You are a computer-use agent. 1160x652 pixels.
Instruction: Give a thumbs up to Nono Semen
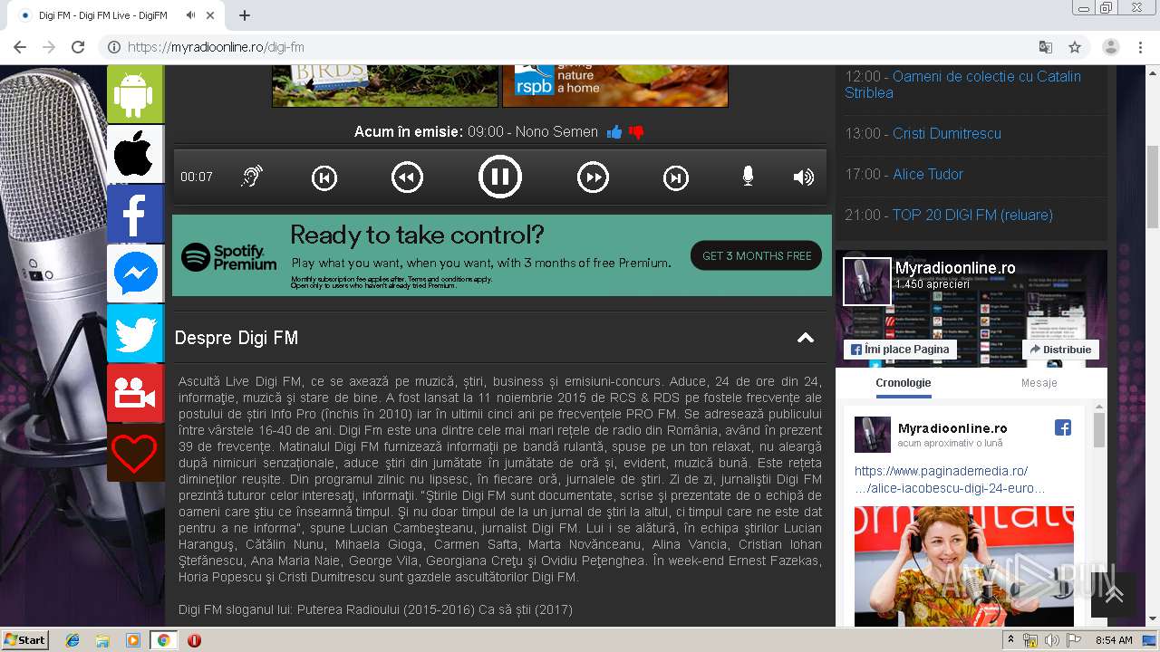[x=614, y=132]
